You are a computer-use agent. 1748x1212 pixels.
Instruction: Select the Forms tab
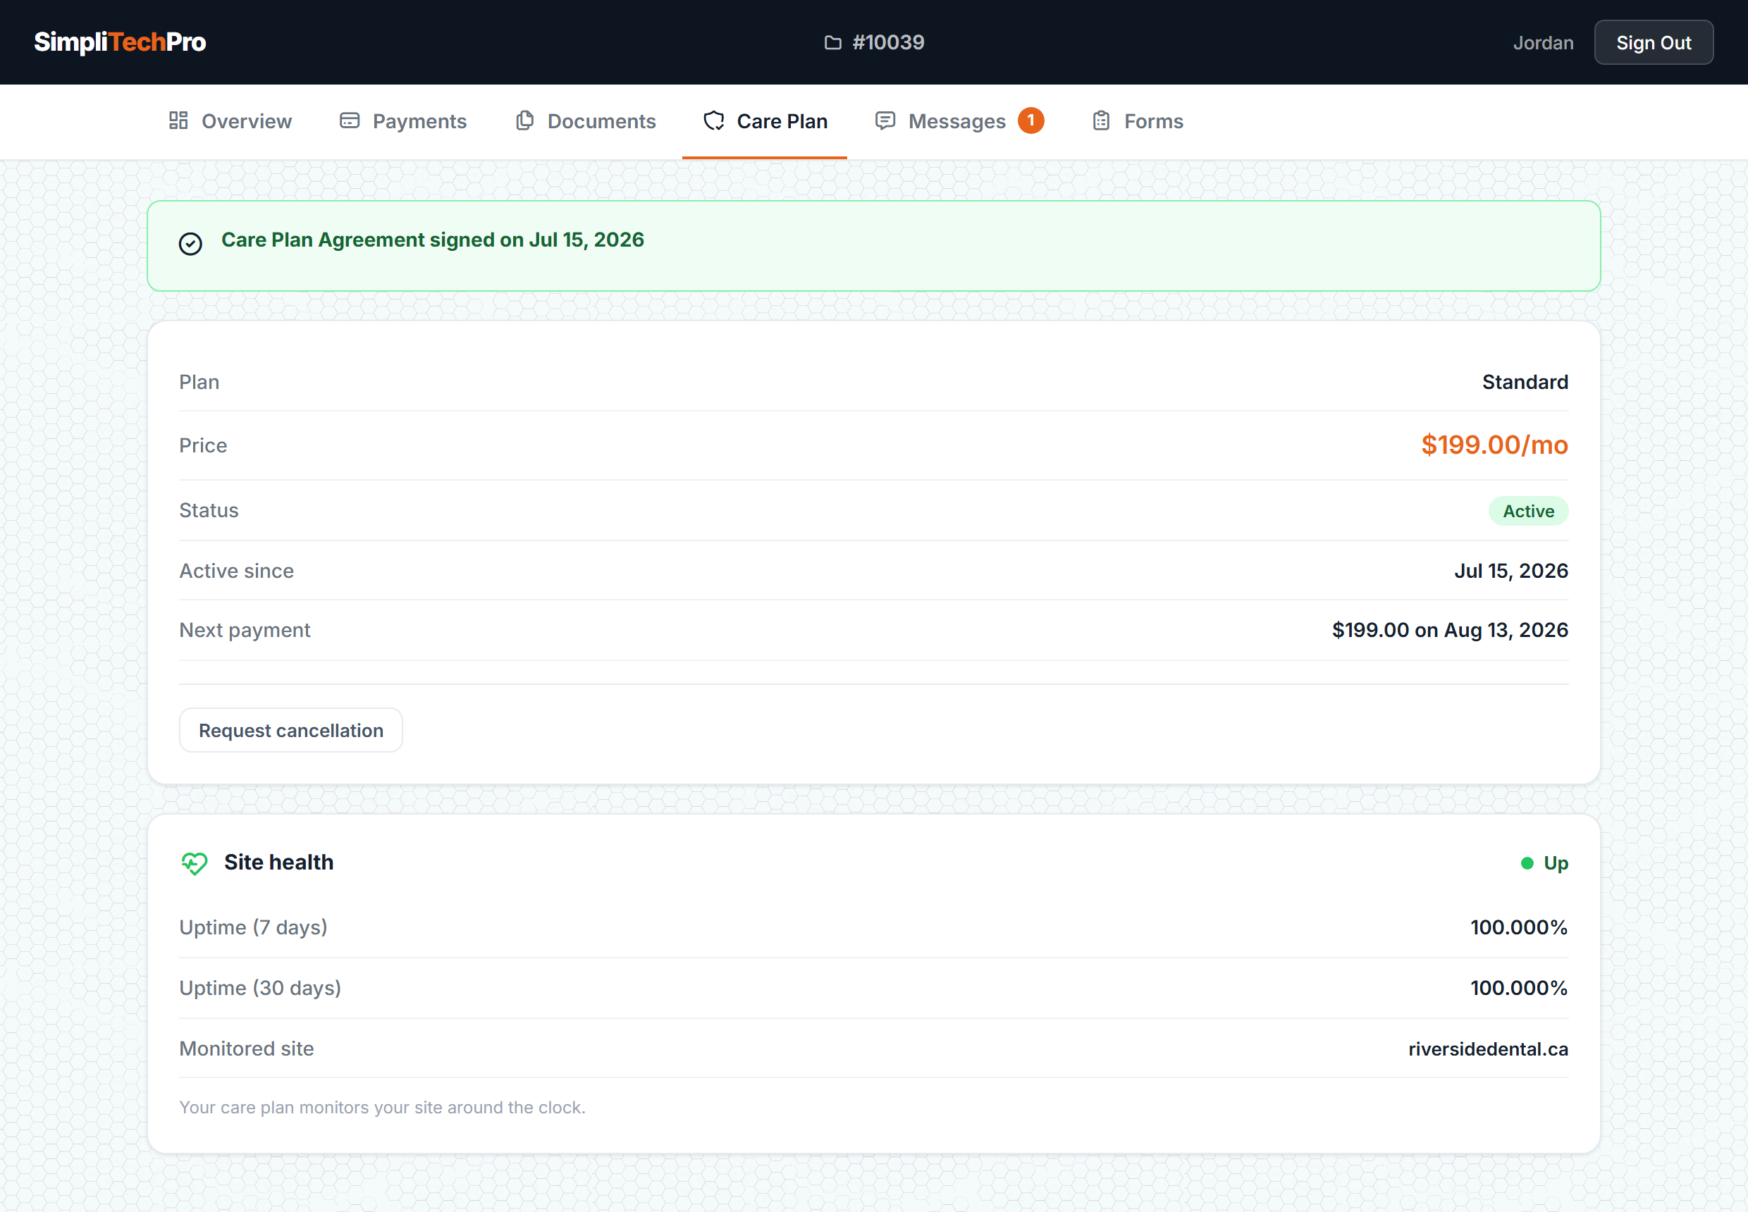[1137, 121]
